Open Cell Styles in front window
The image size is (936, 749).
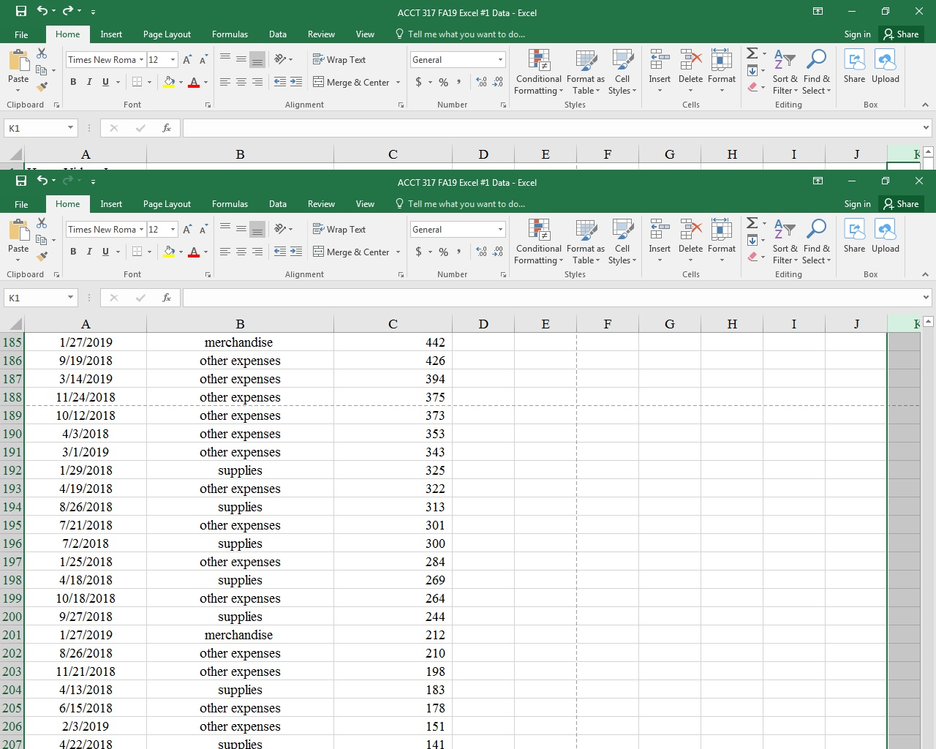(622, 241)
